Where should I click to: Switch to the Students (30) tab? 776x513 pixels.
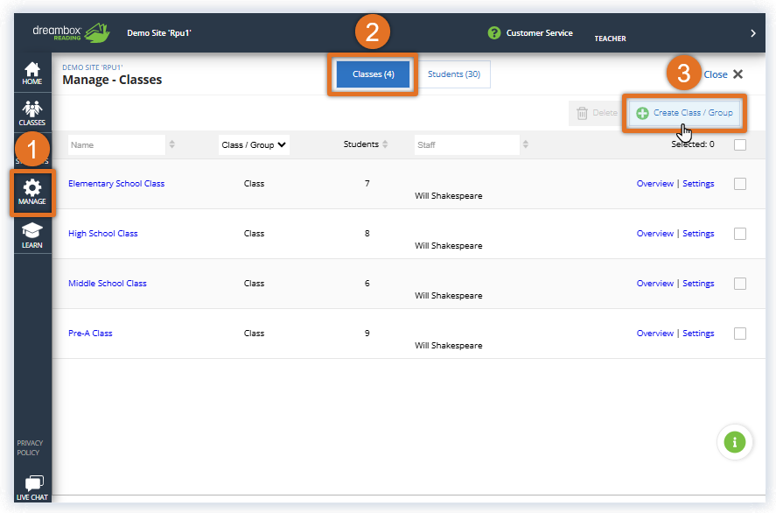[454, 74]
